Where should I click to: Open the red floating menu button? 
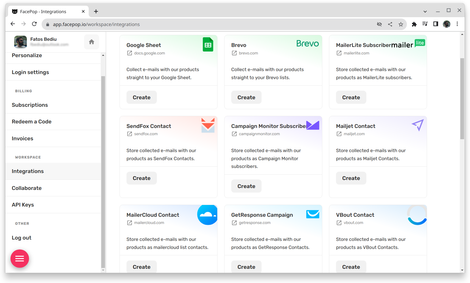tap(20, 259)
